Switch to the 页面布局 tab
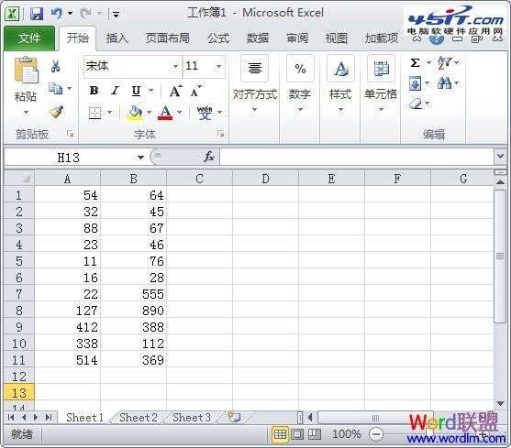This screenshot has height=448, width=511. pos(168,38)
